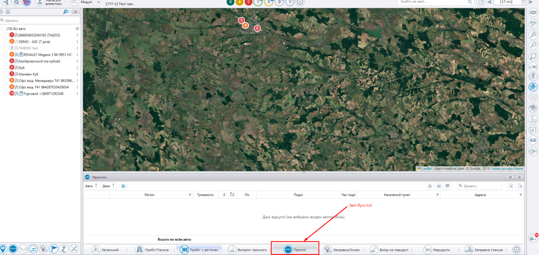Viewport: 539px width, 255px height.
Task: Click the Шукати search field in Простої panel
Action: [479, 186]
